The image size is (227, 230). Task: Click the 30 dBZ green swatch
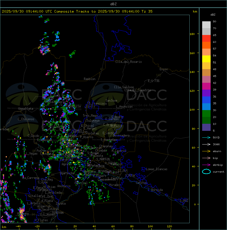pos(206,113)
